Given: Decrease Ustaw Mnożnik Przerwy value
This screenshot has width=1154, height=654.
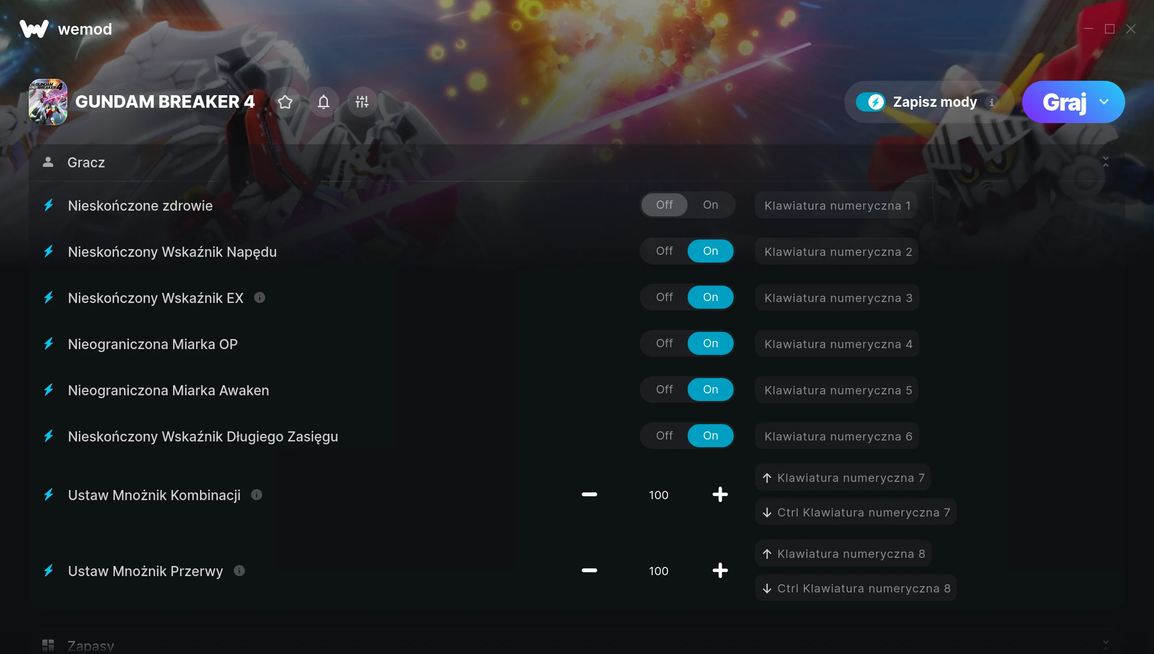Looking at the screenshot, I should pos(589,571).
